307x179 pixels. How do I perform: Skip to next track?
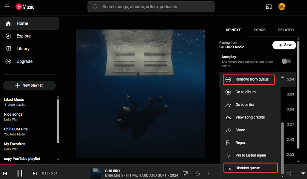[x=34, y=173]
